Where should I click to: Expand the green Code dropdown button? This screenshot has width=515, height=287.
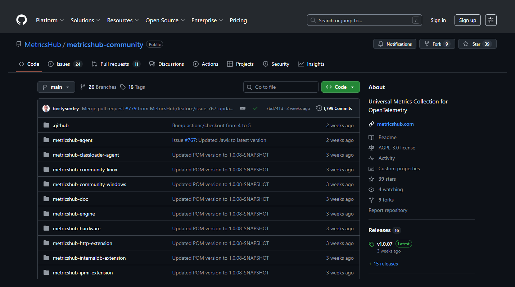340,87
